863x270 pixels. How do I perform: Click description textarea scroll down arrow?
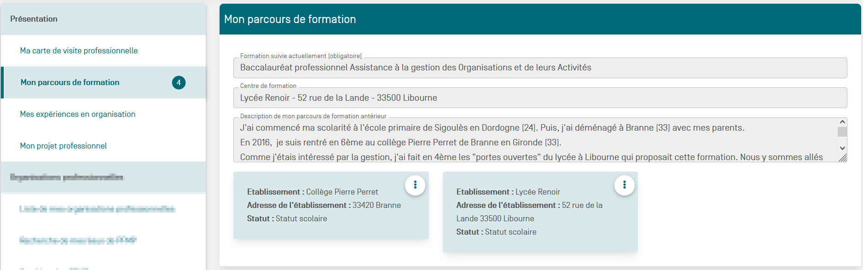pos(842,148)
